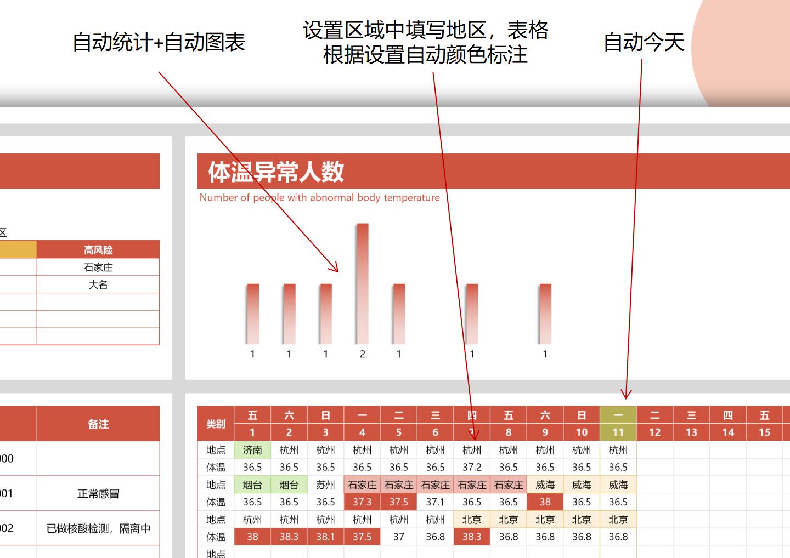Select the 38.3 cell under day 7

click(x=472, y=537)
